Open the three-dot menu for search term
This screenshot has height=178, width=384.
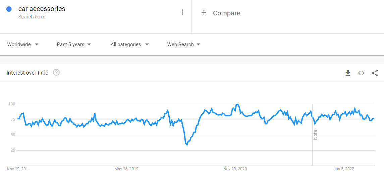(182, 12)
